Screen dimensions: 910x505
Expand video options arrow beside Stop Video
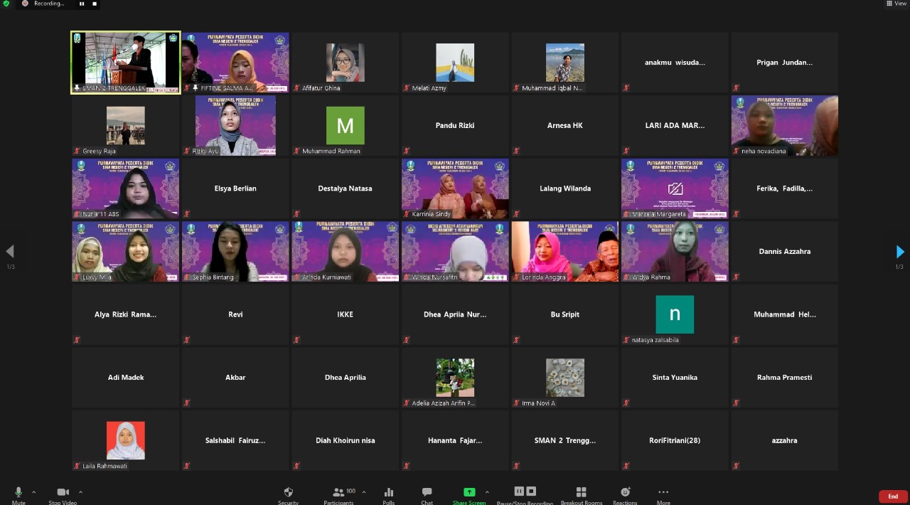[x=80, y=492]
